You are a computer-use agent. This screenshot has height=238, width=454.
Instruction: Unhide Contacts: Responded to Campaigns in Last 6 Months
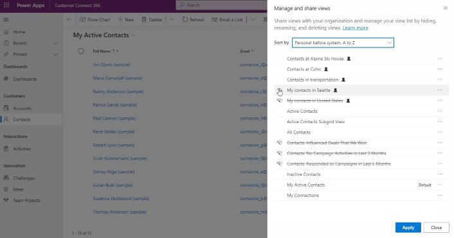click(x=279, y=164)
